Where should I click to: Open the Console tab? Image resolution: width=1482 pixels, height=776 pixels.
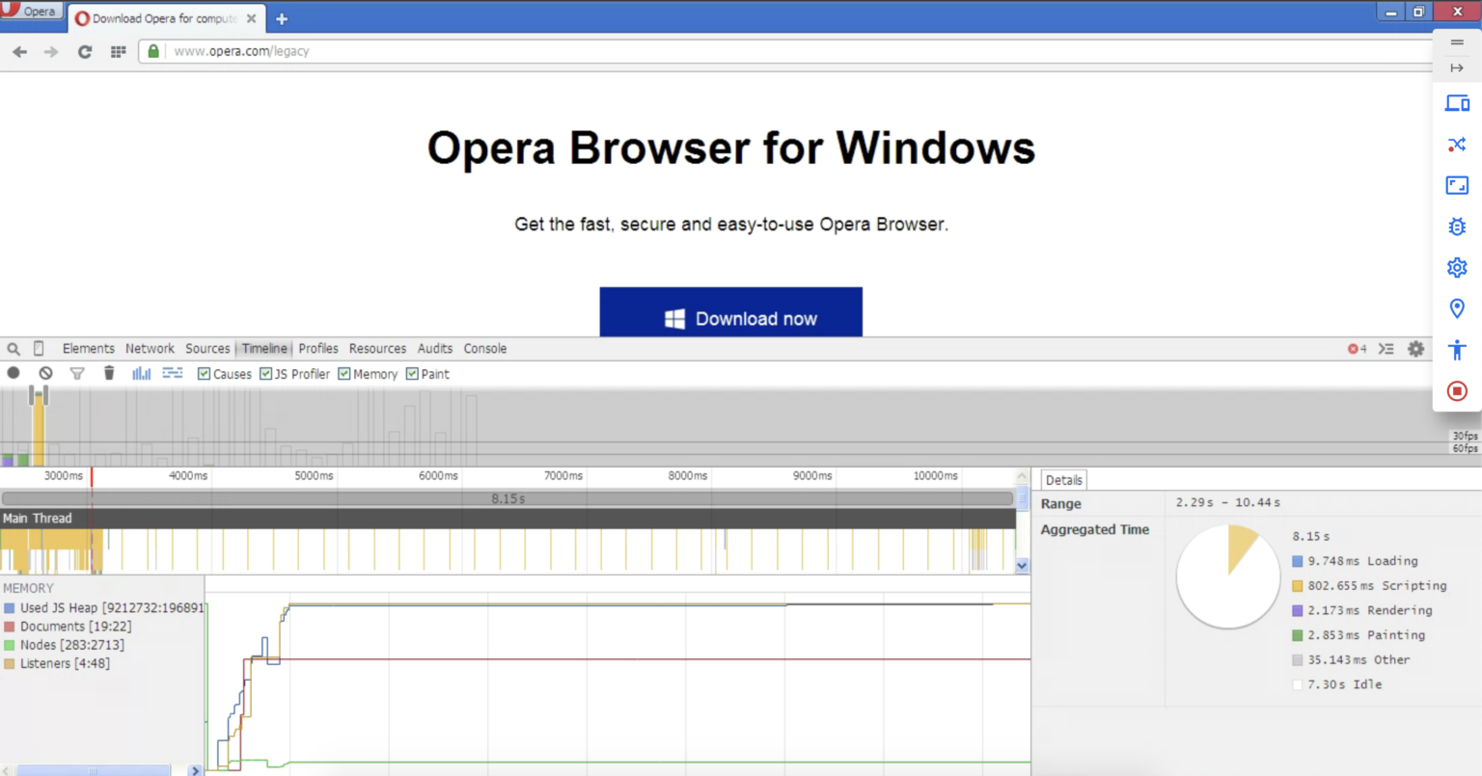click(484, 349)
